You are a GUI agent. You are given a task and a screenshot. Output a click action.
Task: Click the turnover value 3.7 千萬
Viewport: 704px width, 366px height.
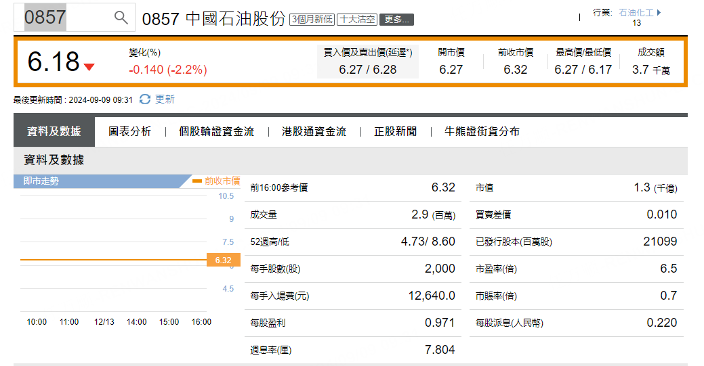(651, 70)
